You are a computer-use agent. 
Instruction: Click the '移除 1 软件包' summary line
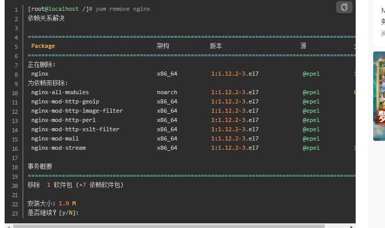(x=76, y=185)
